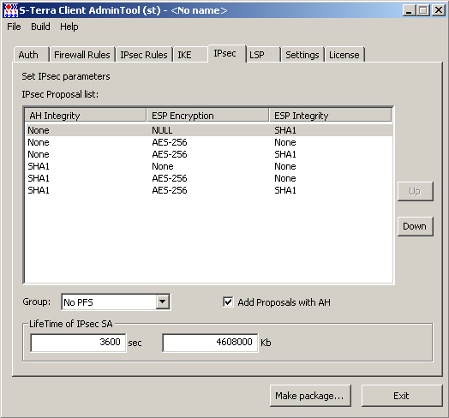The image size is (449, 418).
Task: Click the Exit button
Action: [402, 396]
